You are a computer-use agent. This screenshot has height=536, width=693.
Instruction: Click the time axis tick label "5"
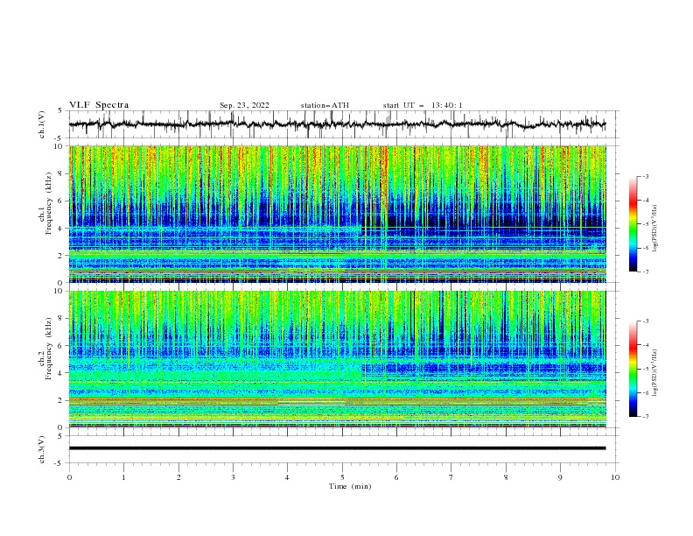coord(342,477)
